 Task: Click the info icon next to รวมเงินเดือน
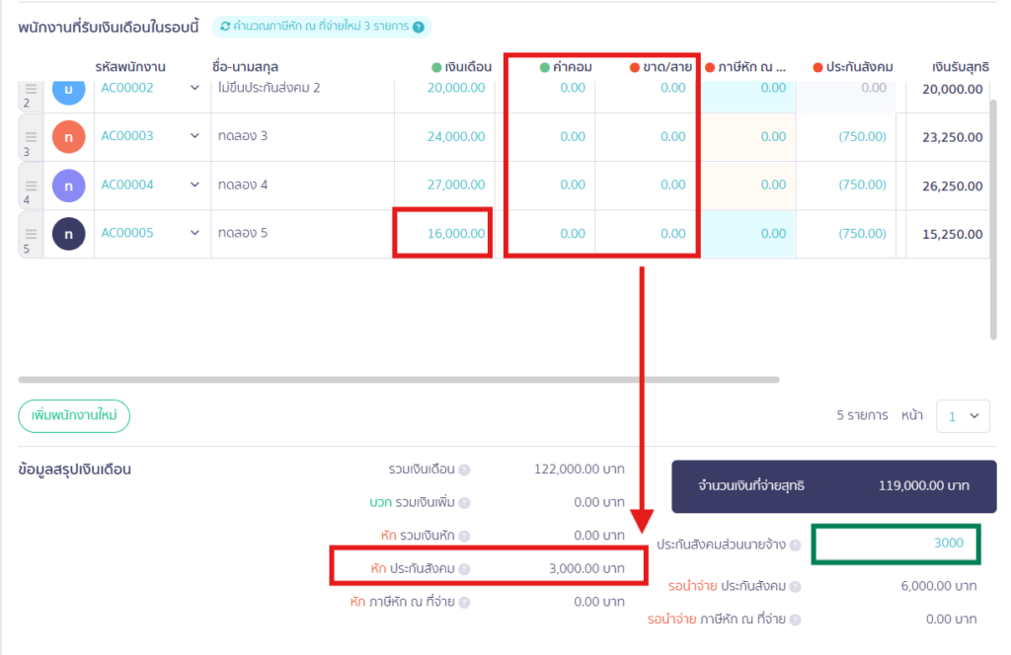(464, 471)
